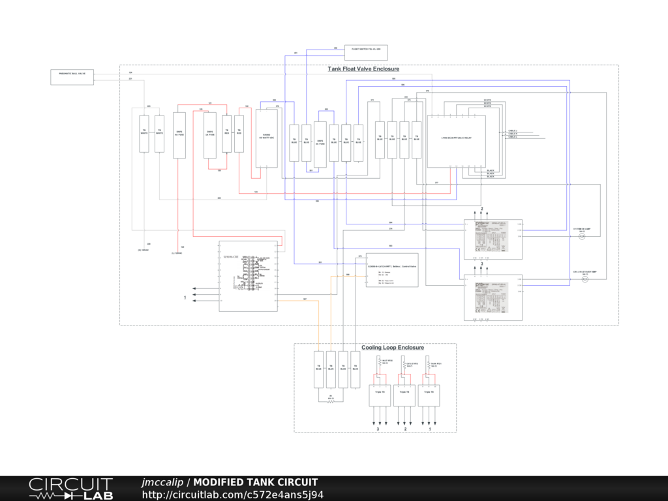
Task: Click the MODIFIED TANK CIRCUIT title
Action: [x=255, y=482]
